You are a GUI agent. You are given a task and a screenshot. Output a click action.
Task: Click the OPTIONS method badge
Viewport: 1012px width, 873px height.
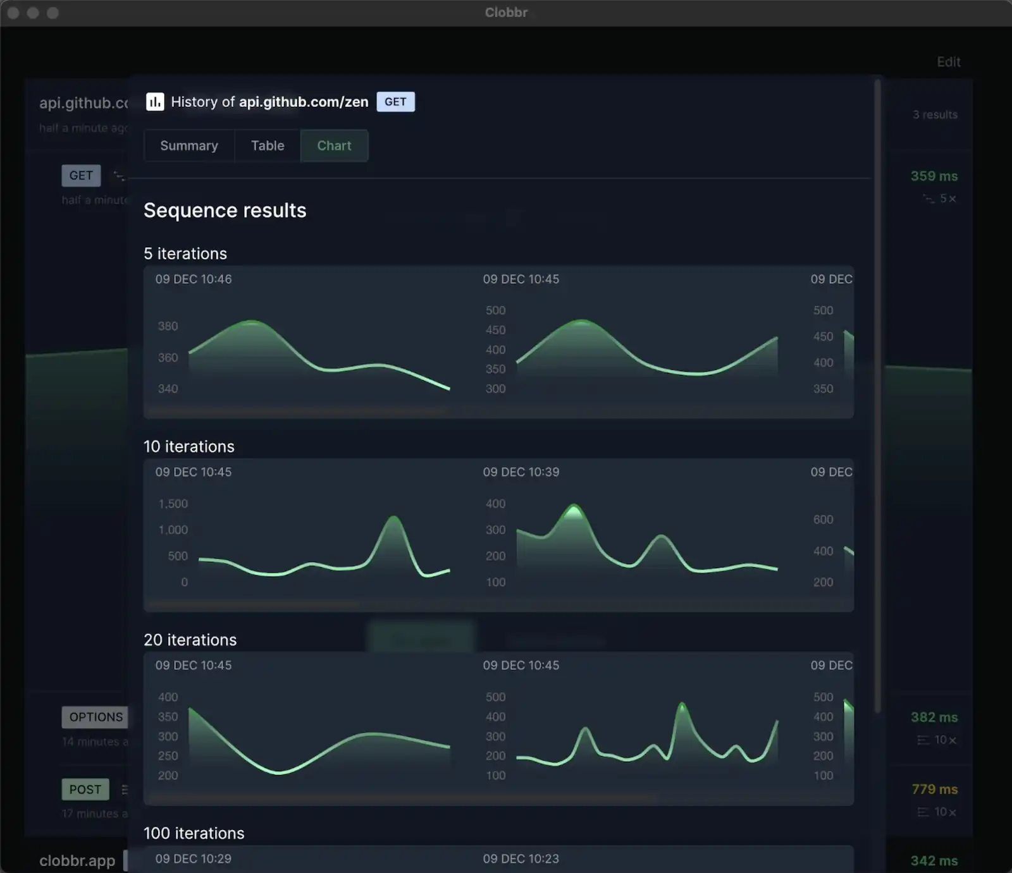click(95, 717)
